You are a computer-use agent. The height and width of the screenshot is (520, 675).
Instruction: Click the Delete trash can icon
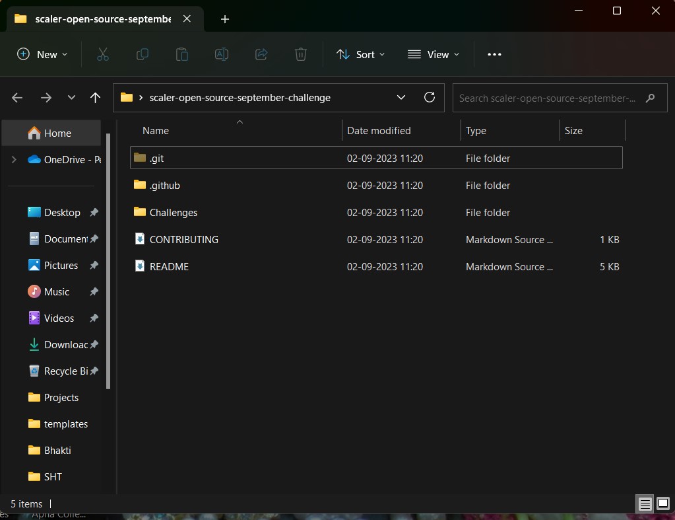[x=301, y=55]
